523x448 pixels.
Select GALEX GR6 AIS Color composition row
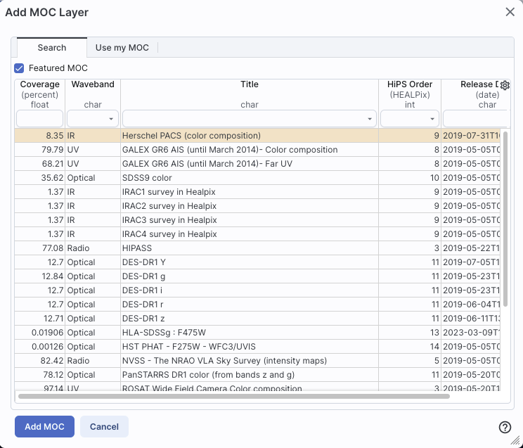(x=257, y=150)
